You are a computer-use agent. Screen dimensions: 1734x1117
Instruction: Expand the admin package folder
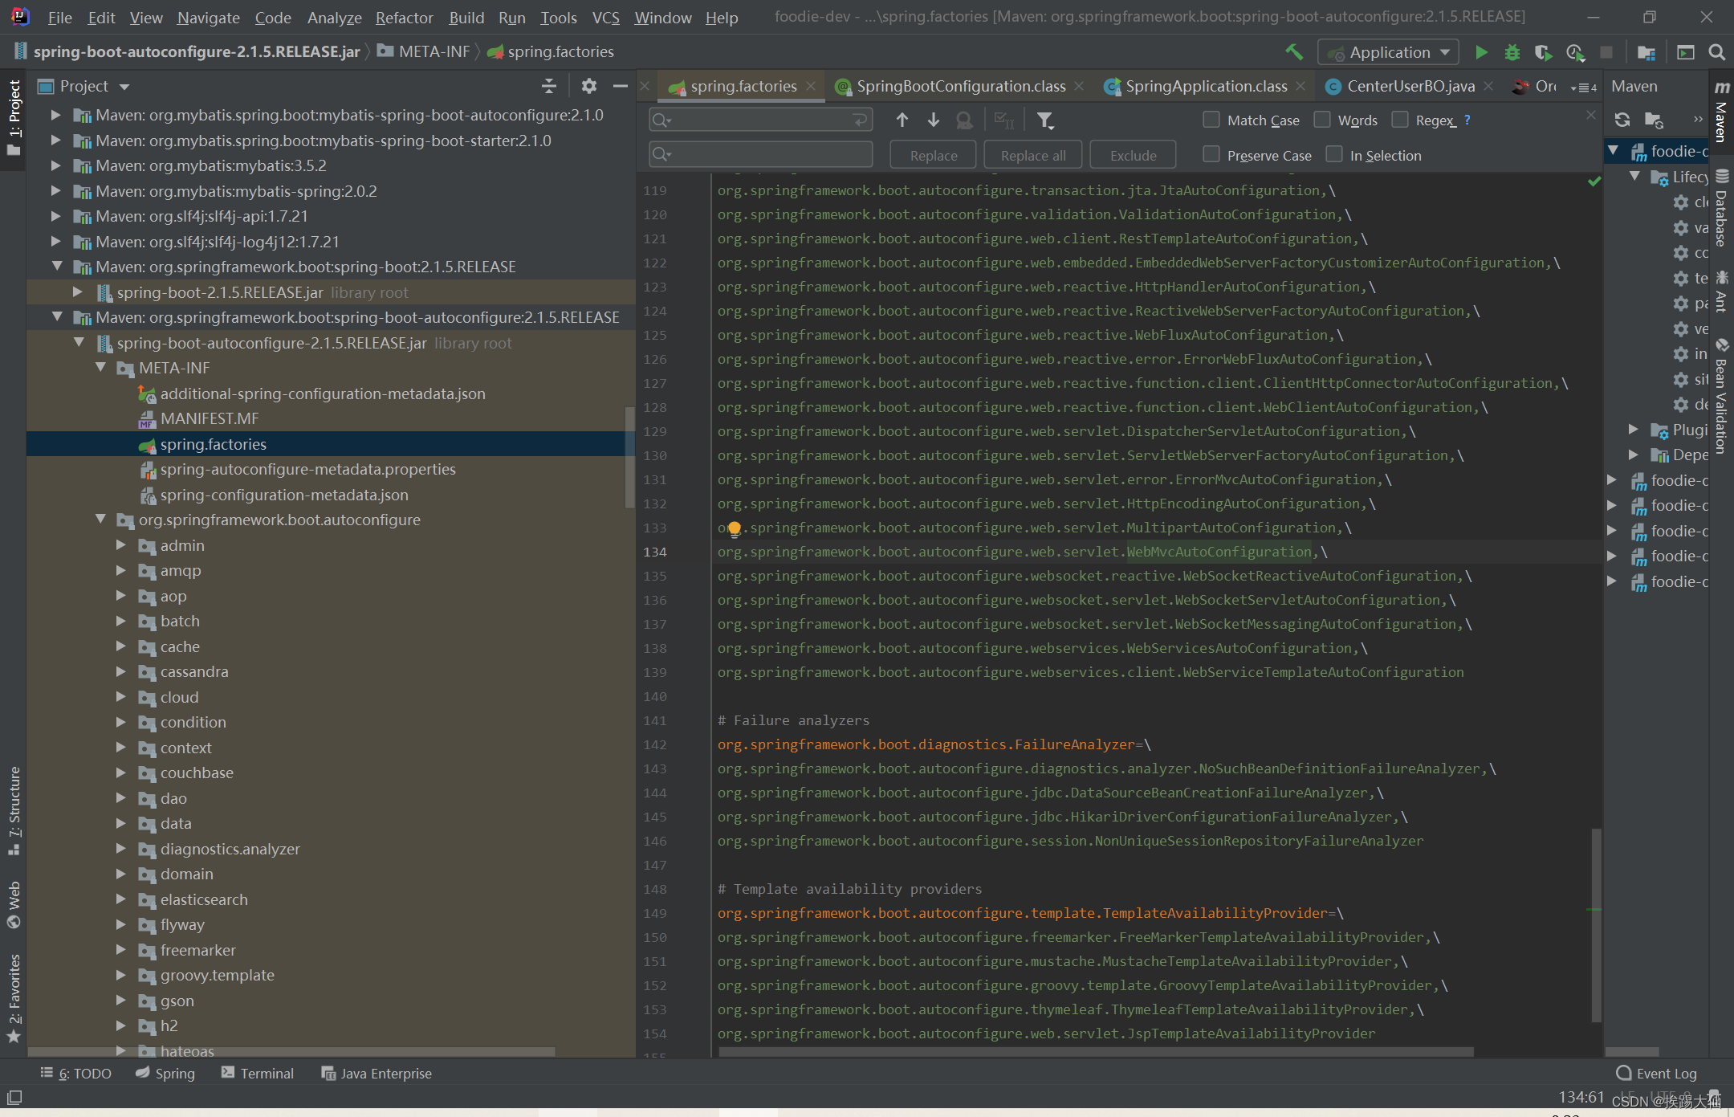click(120, 545)
